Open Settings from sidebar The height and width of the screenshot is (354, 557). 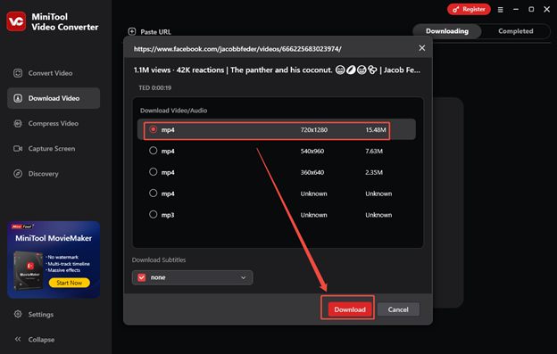coord(41,314)
